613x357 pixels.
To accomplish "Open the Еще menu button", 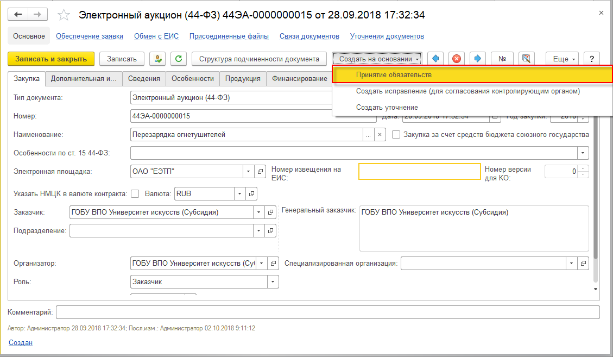I will [562, 59].
